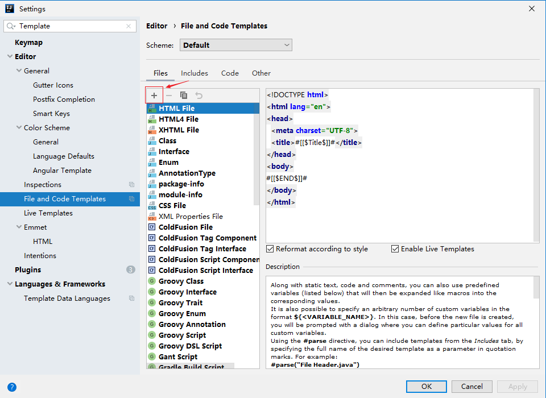Open the Code templates tab
Image resolution: width=546 pixels, height=398 pixels.
point(230,73)
